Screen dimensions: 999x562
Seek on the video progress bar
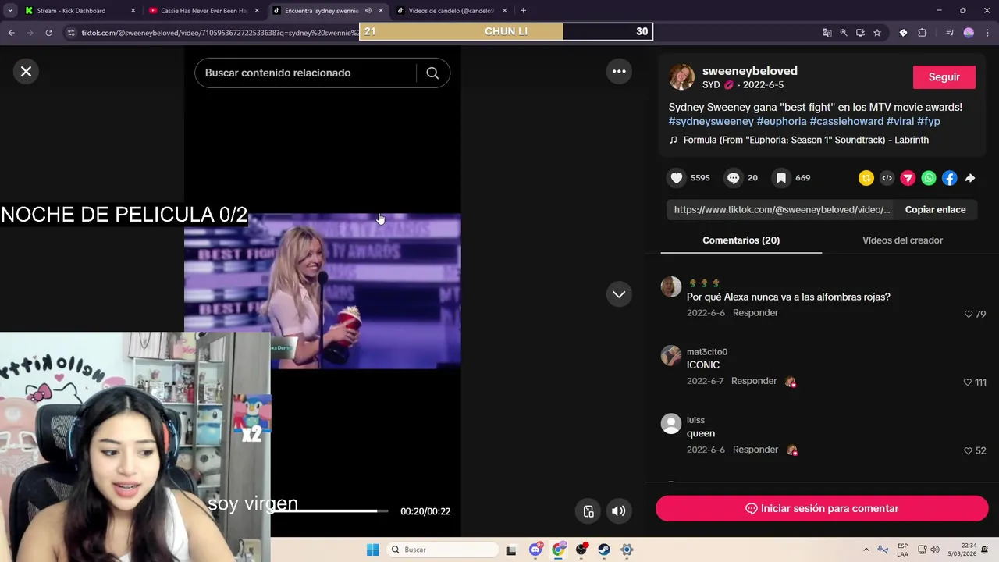click(x=328, y=511)
